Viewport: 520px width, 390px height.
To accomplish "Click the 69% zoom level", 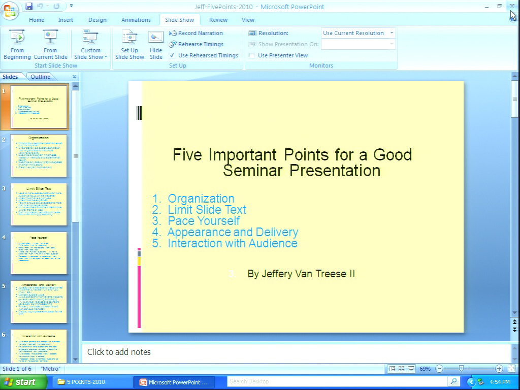I will click(425, 369).
